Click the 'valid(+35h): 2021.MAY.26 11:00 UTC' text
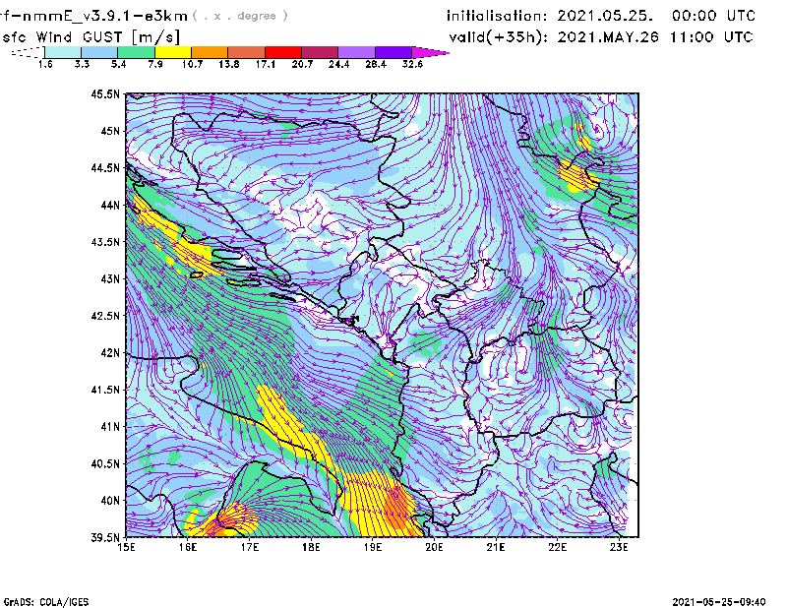This screenshot has height=608, width=787. 601,37
